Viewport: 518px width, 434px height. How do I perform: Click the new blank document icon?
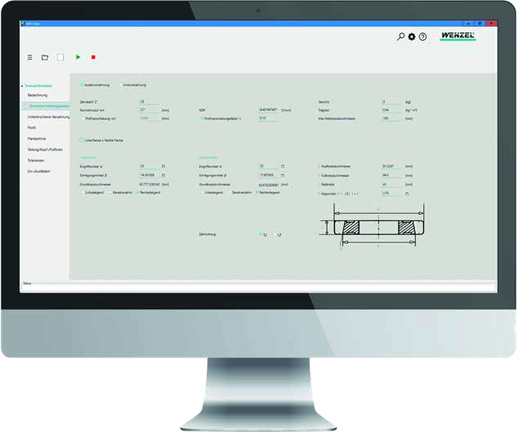tap(60, 57)
